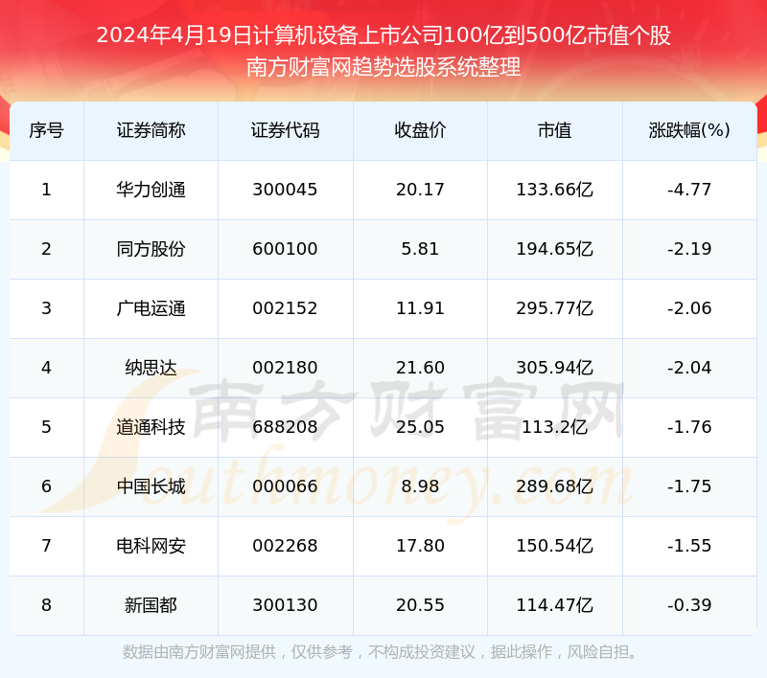This screenshot has height=678, width=767.
Task: Click market value 113.2亿
Action: [x=555, y=427]
